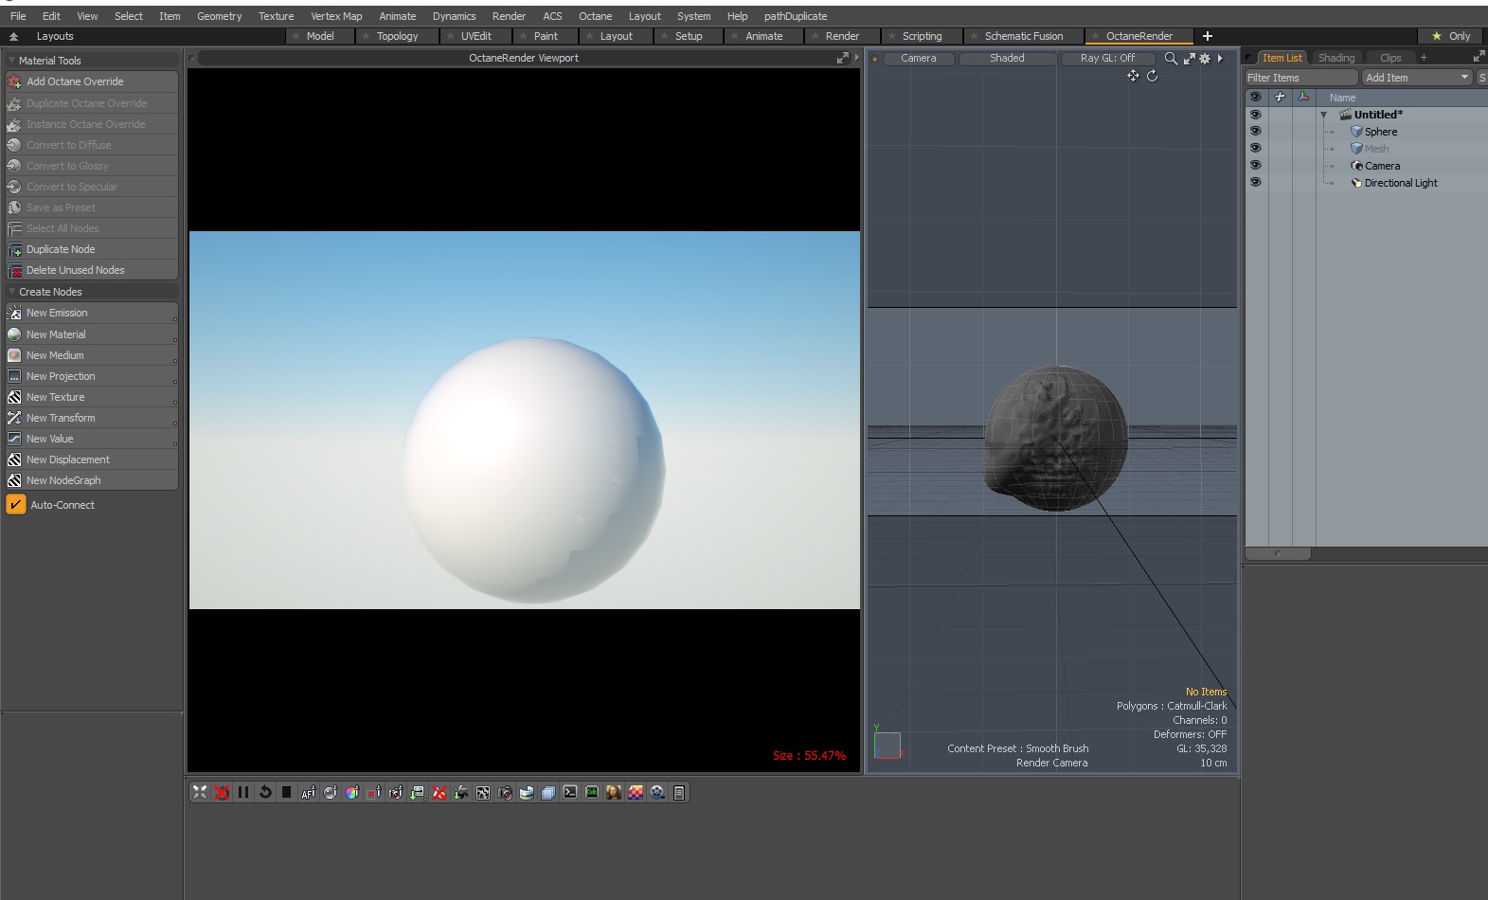
Task: Click the film reel animation icon
Action: [657, 793]
